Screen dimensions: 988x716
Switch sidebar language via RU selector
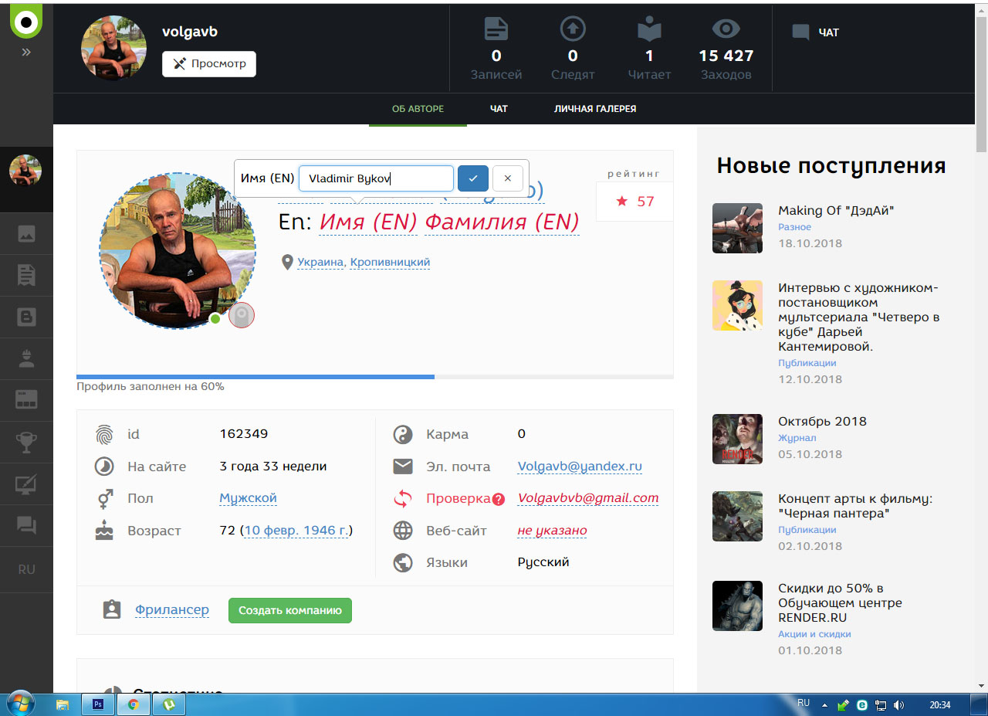coord(26,569)
